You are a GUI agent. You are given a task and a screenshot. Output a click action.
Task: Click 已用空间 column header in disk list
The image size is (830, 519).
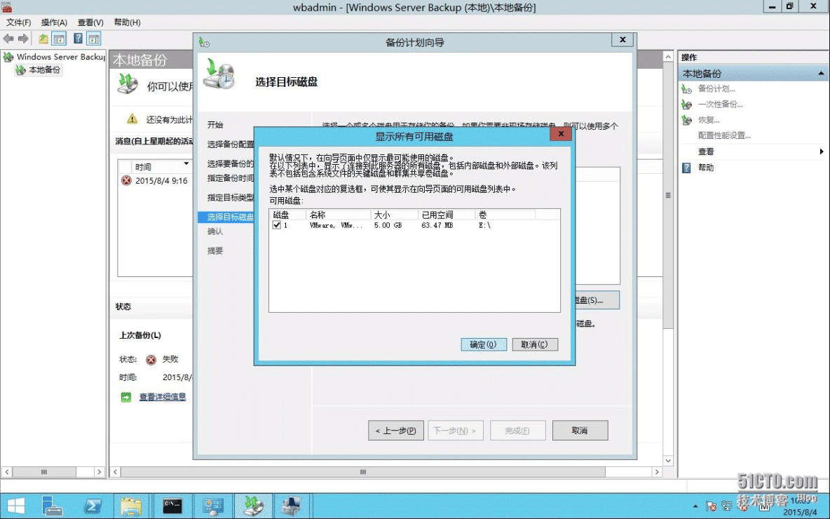447,215
